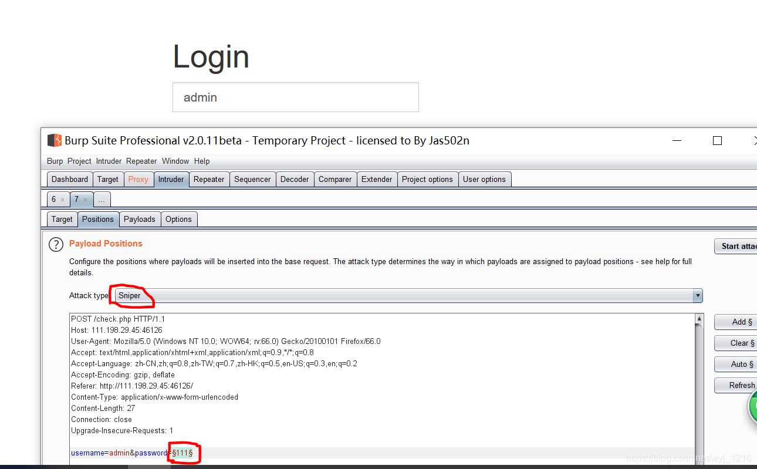Image resolution: width=757 pixels, height=469 pixels.
Task: Select Intruder attack tab 7
Action: [x=76, y=199]
